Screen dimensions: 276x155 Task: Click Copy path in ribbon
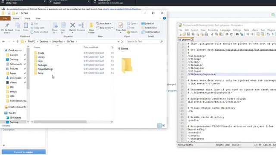tap(38, 28)
